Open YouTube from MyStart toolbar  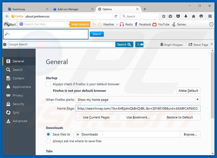click(161, 24)
